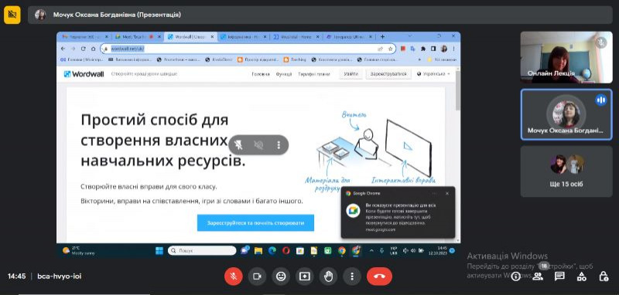Select the Онлайн Лекція video tile
The width and height of the screenshot is (619, 295).
click(x=566, y=57)
